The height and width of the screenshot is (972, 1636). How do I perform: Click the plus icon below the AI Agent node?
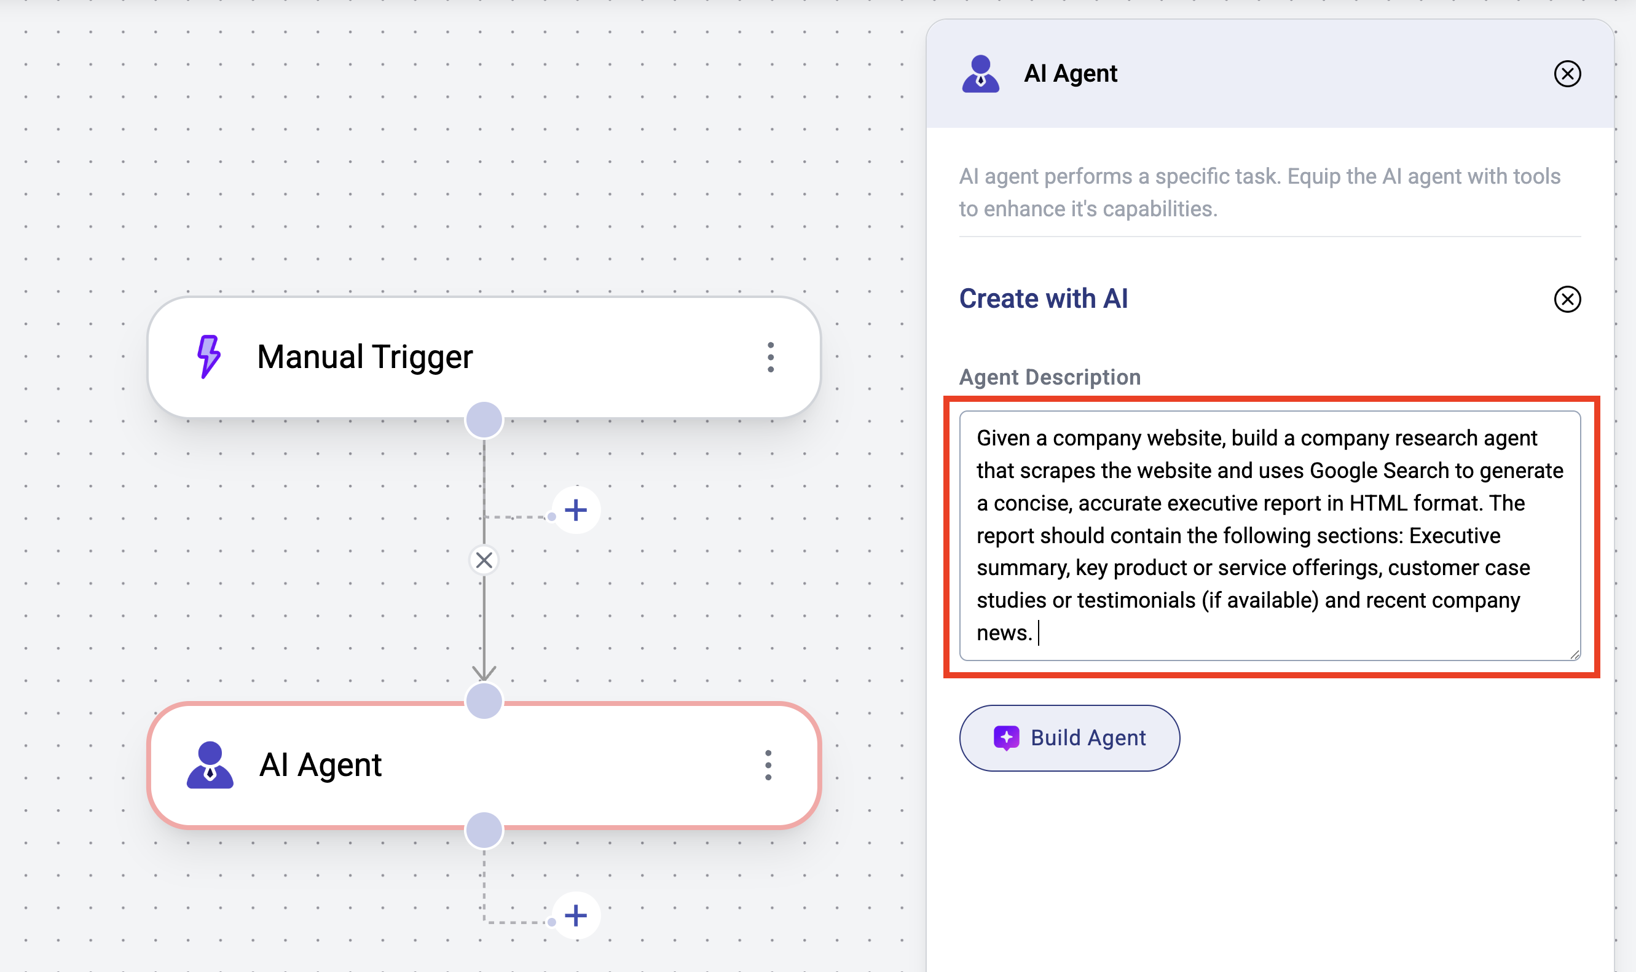pyautogui.click(x=576, y=915)
